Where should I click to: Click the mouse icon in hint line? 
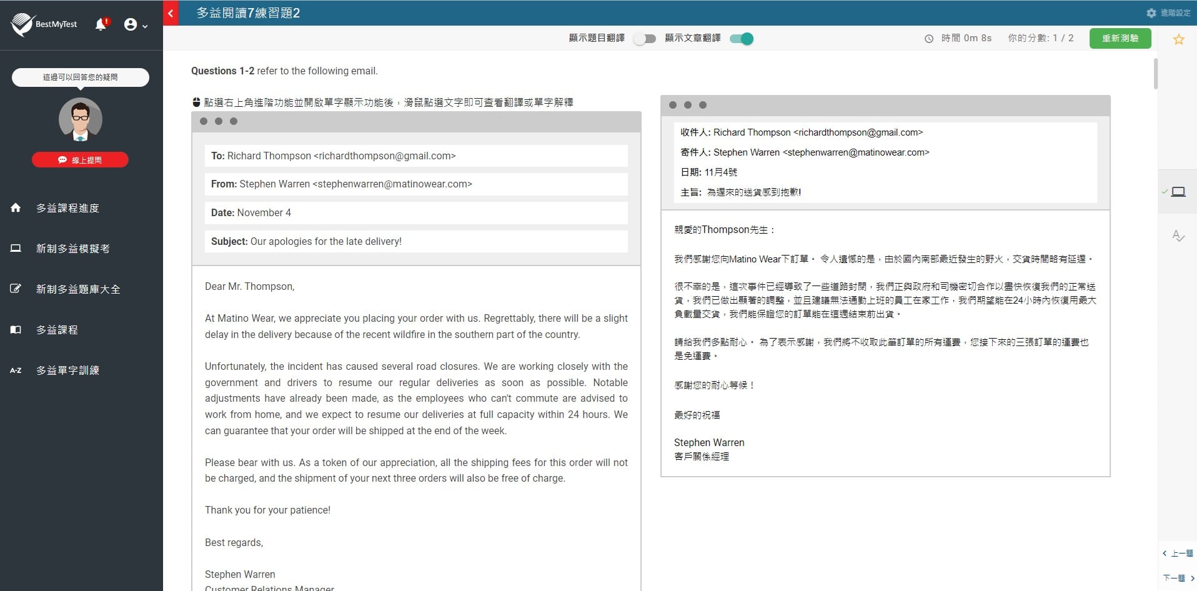point(196,102)
